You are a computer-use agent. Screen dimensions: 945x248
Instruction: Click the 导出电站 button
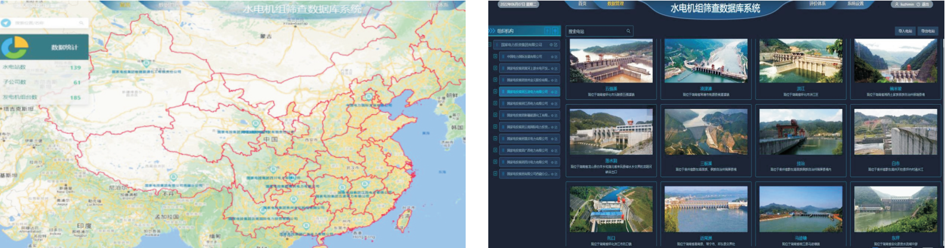click(x=928, y=31)
